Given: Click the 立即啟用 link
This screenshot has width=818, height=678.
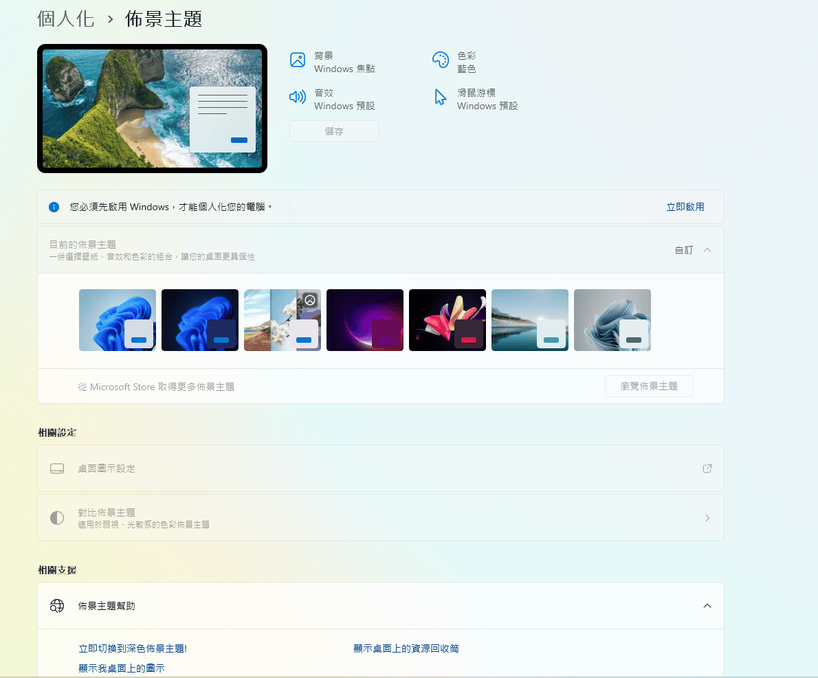Looking at the screenshot, I should 685,207.
